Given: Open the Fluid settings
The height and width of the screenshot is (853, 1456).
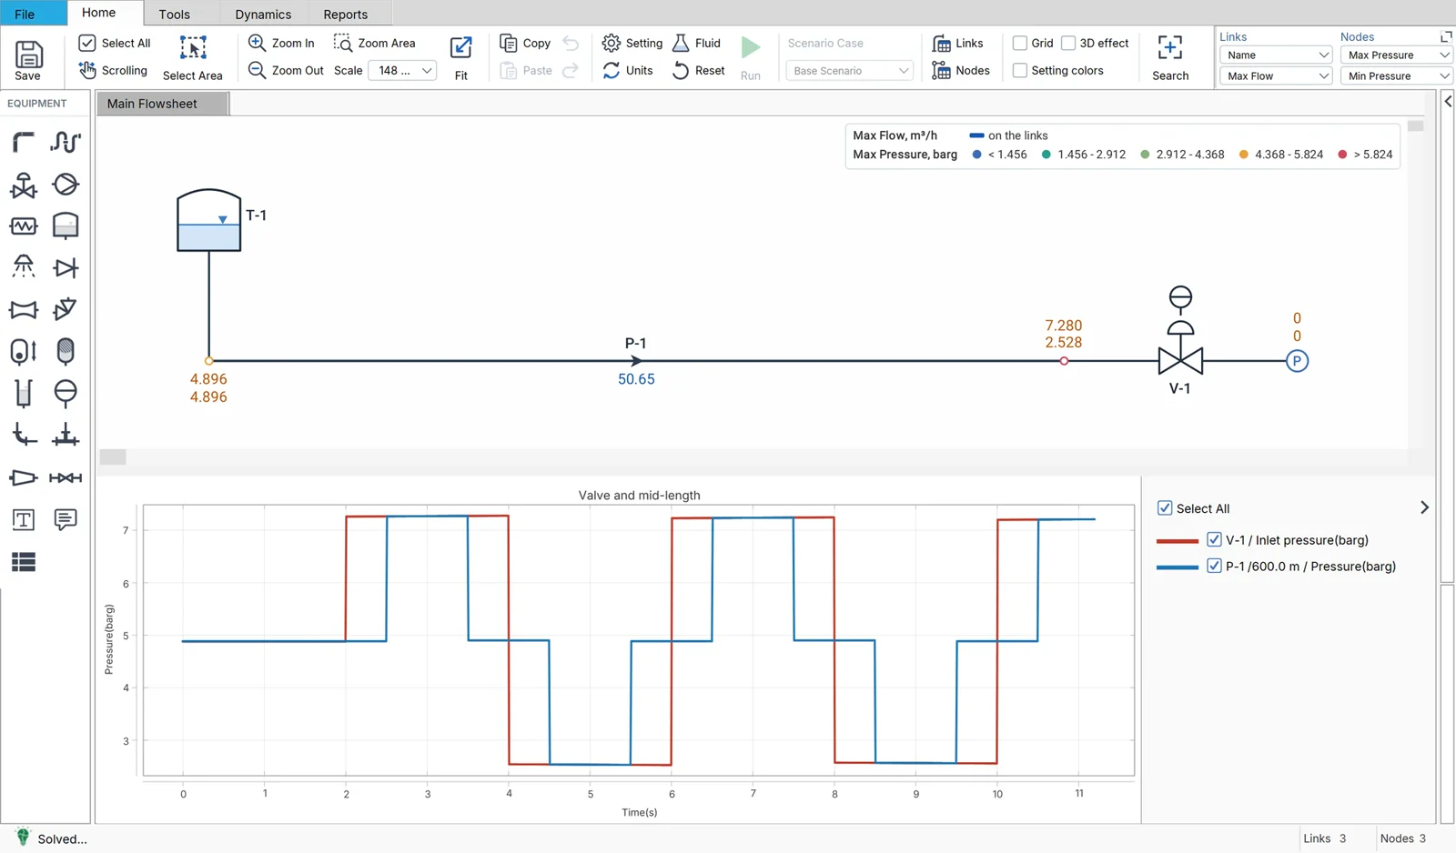Looking at the screenshot, I should [696, 43].
